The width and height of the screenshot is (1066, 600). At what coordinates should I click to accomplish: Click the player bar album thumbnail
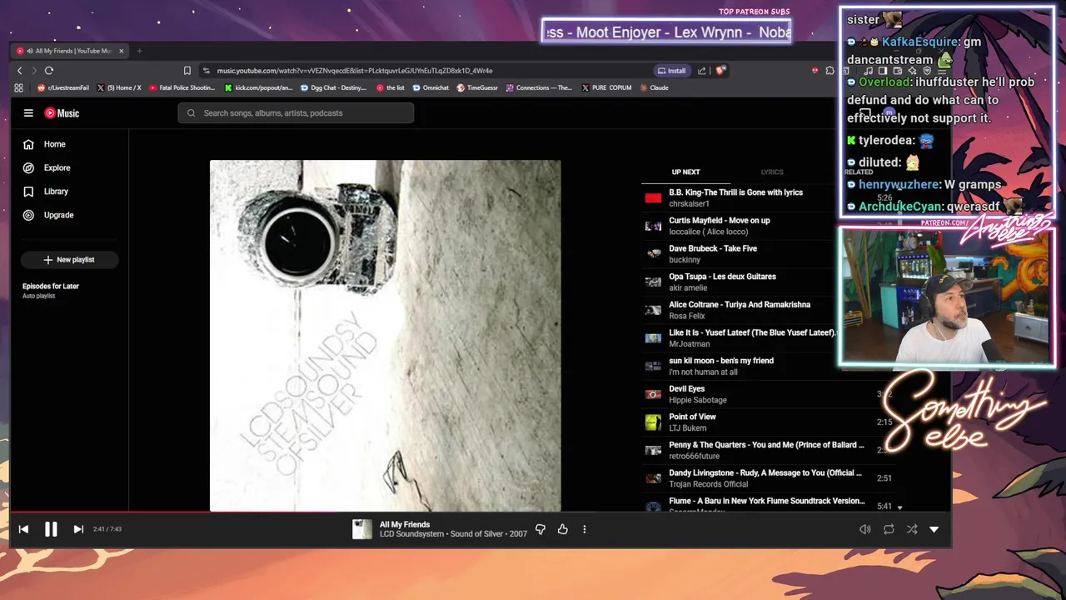click(x=362, y=529)
